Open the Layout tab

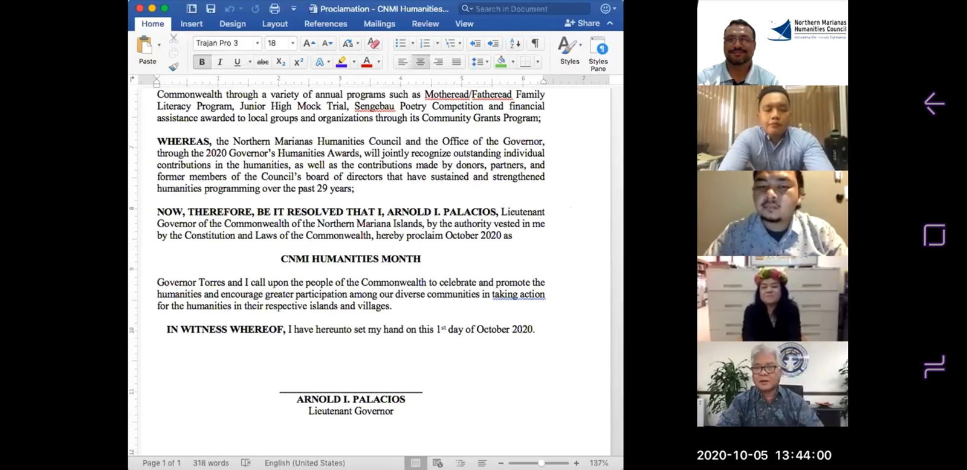tap(274, 24)
